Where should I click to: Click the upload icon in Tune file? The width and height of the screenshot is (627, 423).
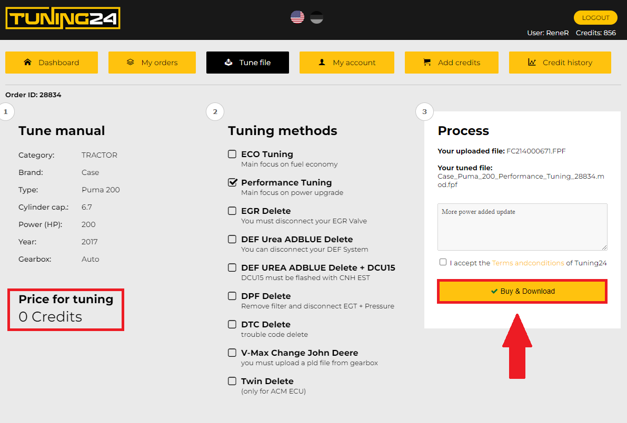[228, 62]
